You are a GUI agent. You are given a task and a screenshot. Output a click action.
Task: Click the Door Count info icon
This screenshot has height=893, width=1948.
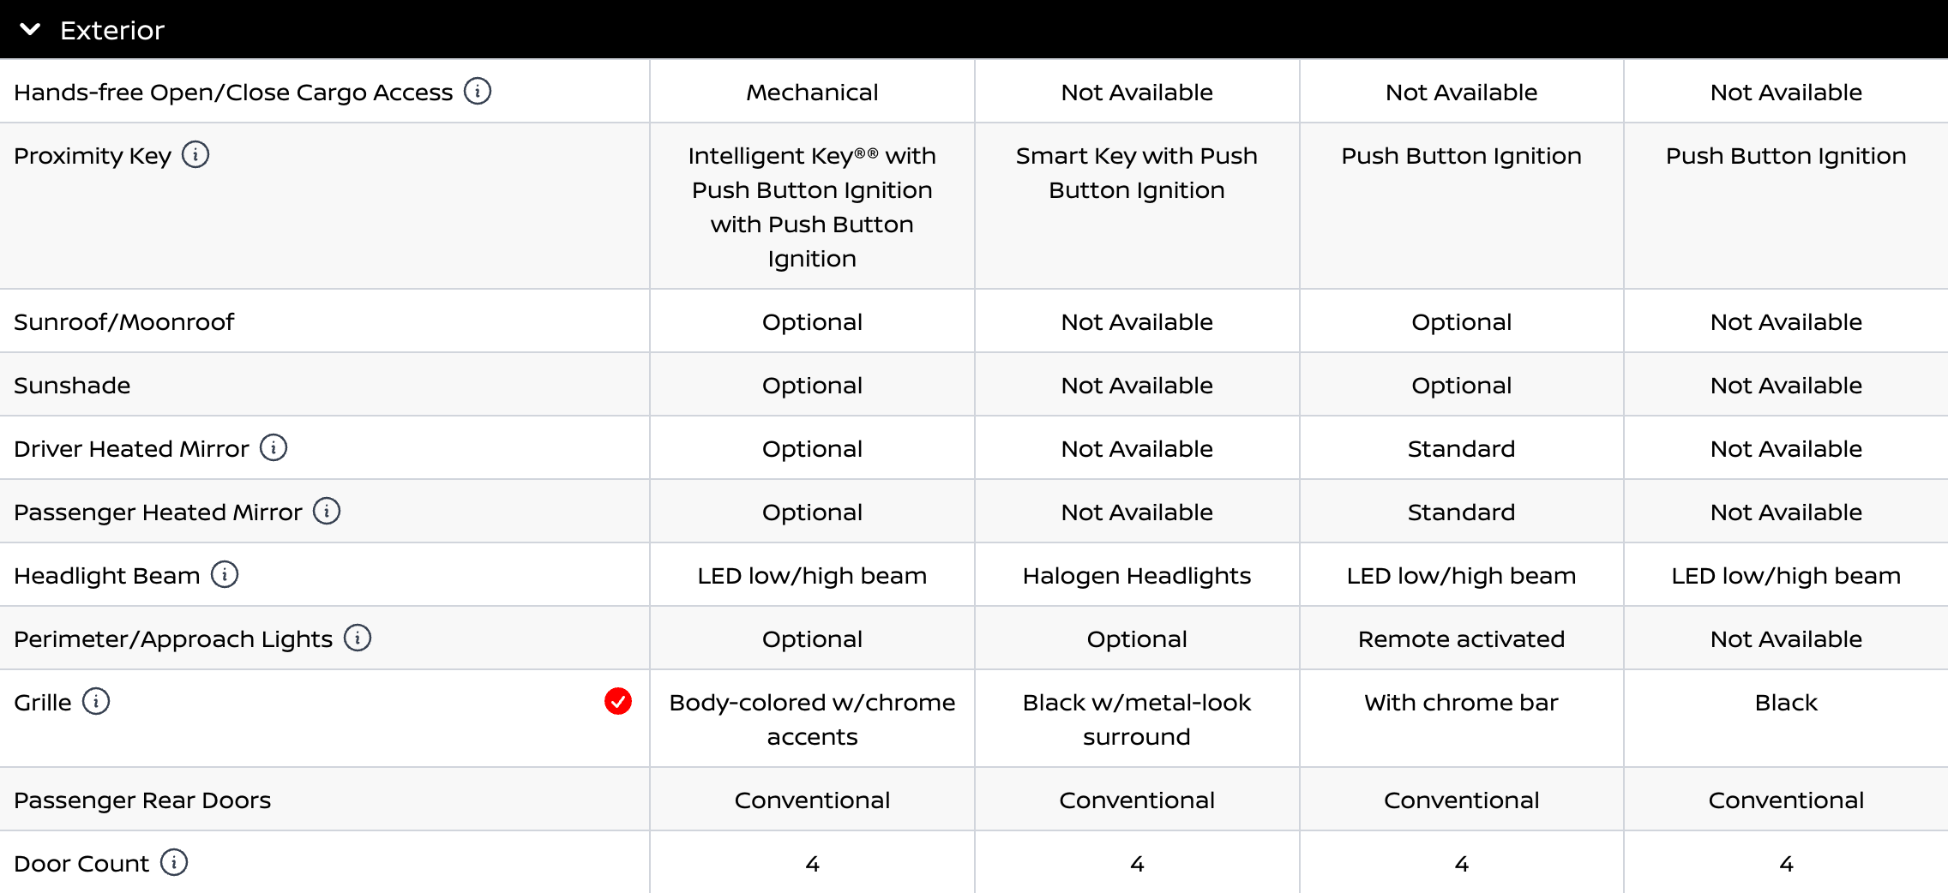coord(174,862)
